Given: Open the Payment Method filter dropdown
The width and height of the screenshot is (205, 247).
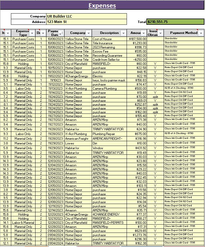Looking at the screenshot, I should (201, 33).
